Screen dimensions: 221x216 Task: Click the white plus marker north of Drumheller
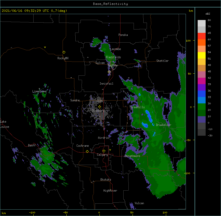point(157,96)
